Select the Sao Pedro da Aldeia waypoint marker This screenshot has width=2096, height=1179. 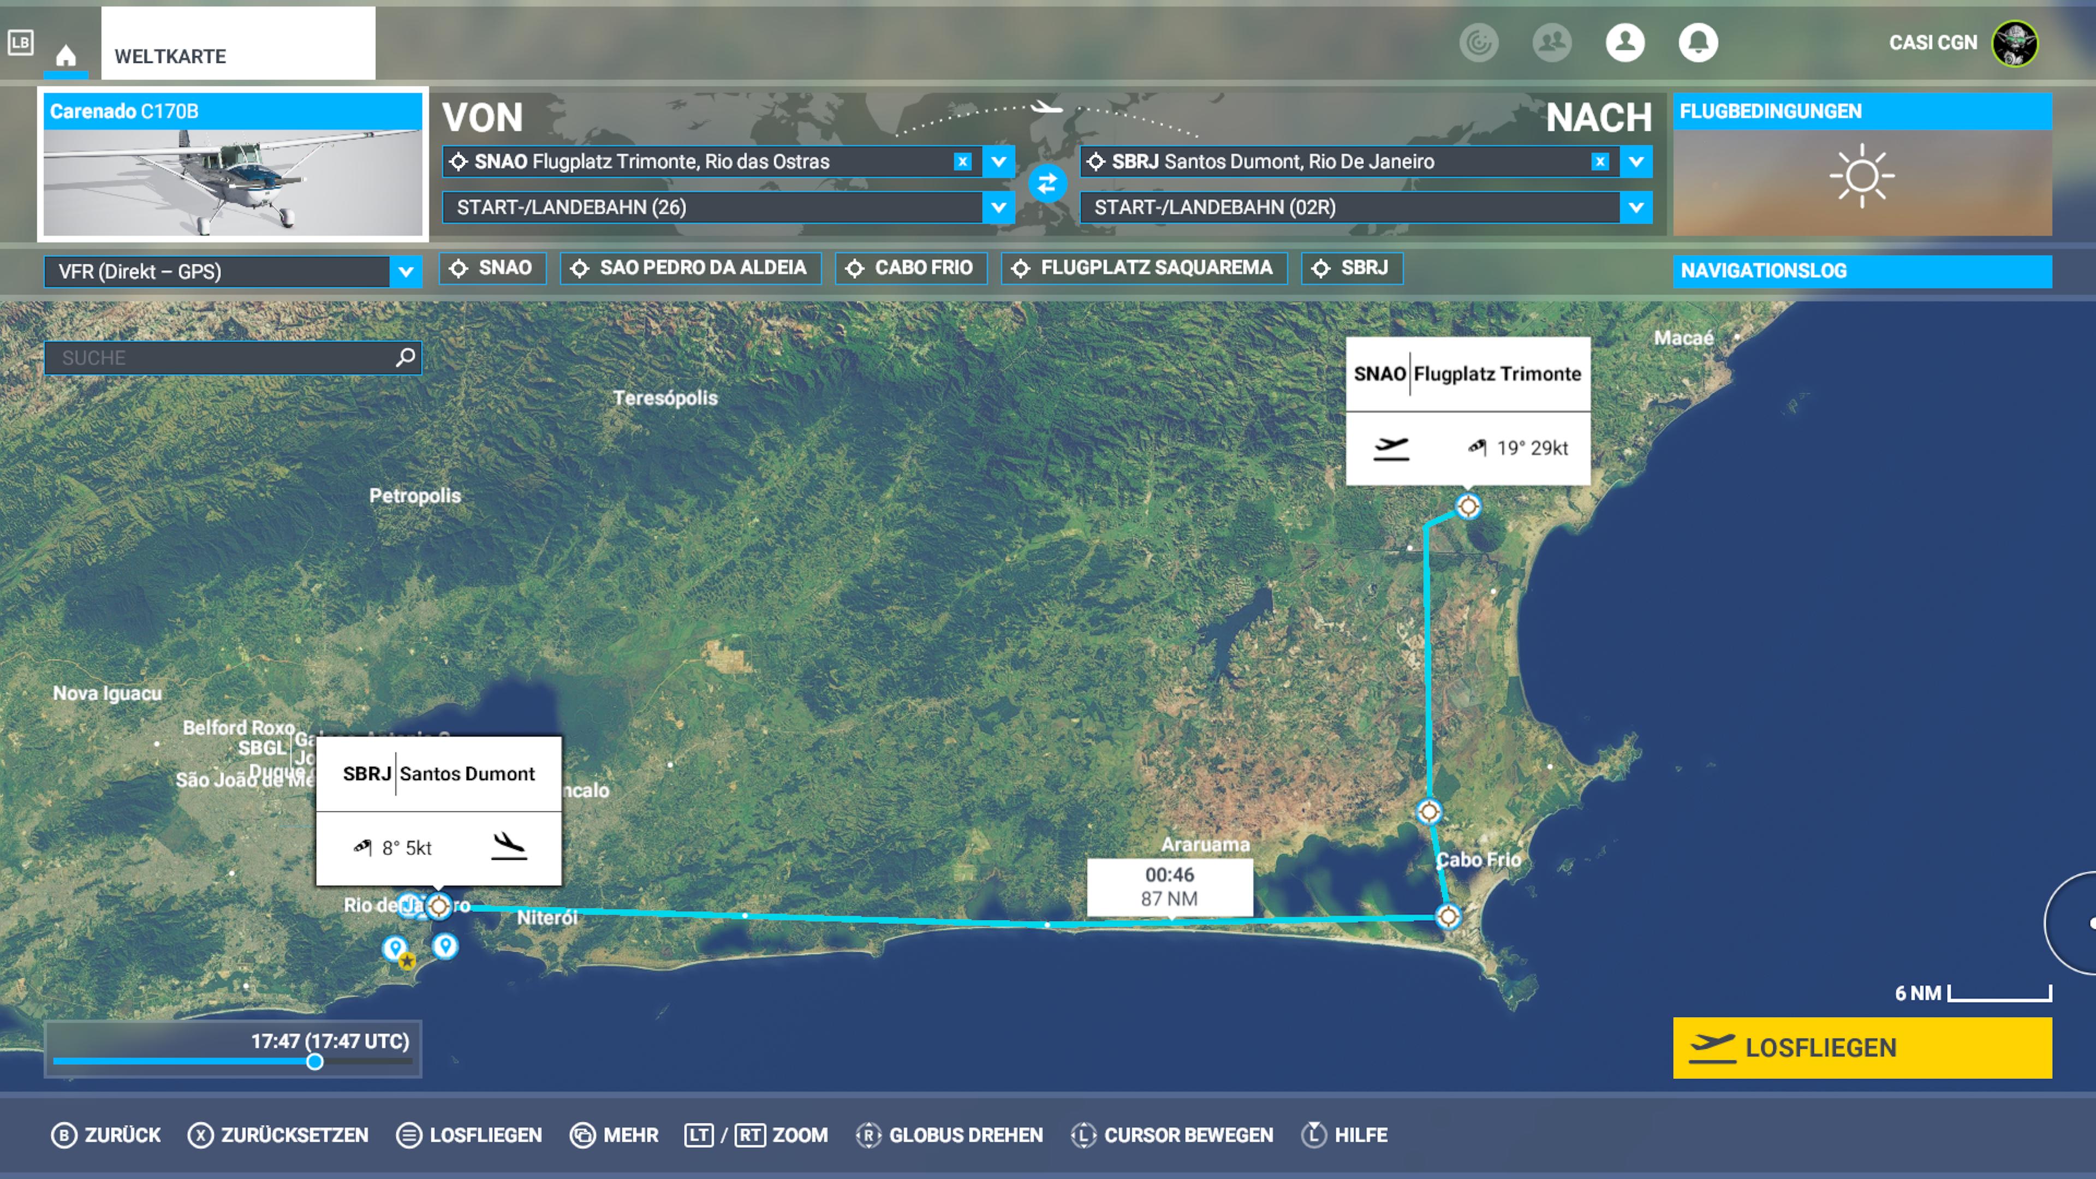(x=1429, y=811)
